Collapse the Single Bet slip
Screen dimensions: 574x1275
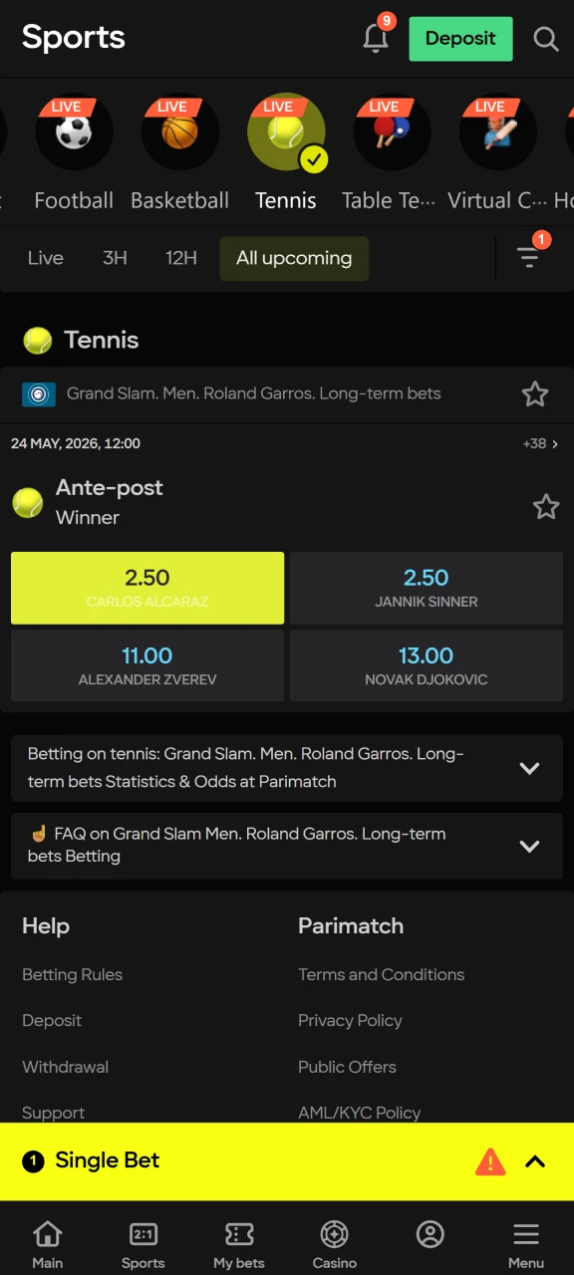click(x=535, y=1160)
